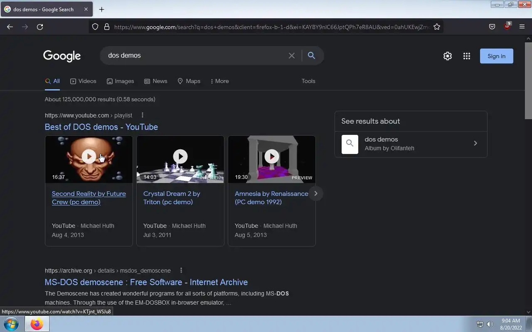The width and height of the screenshot is (532, 332).
Task: Click the browser URL address bar
Action: pyautogui.click(x=272, y=27)
